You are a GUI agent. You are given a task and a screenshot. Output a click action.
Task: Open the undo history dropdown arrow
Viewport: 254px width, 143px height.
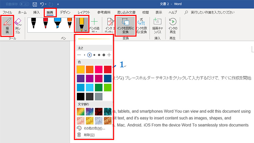(x=46, y=5)
